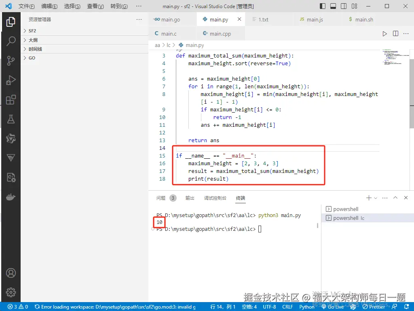Image resolution: width=414 pixels, height=311 pixels.
Task: Switch to the main.js tab
Action: coord(318,19)
